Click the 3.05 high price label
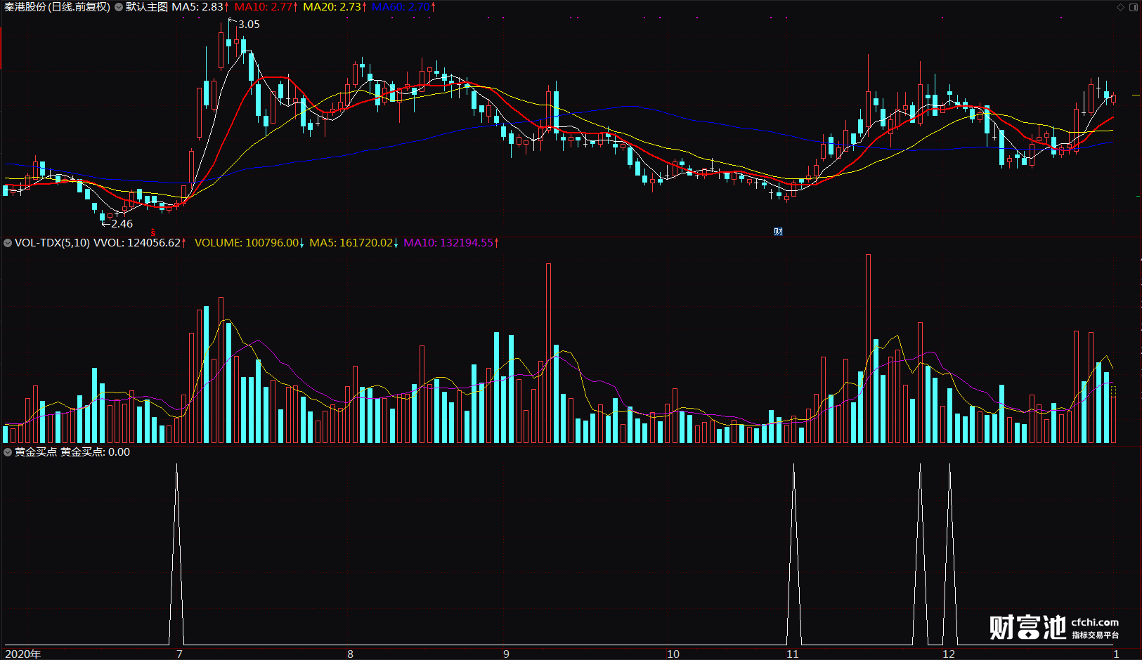Image resolution: width=1142 pixels, height=660 pixels. coord(249,25)
